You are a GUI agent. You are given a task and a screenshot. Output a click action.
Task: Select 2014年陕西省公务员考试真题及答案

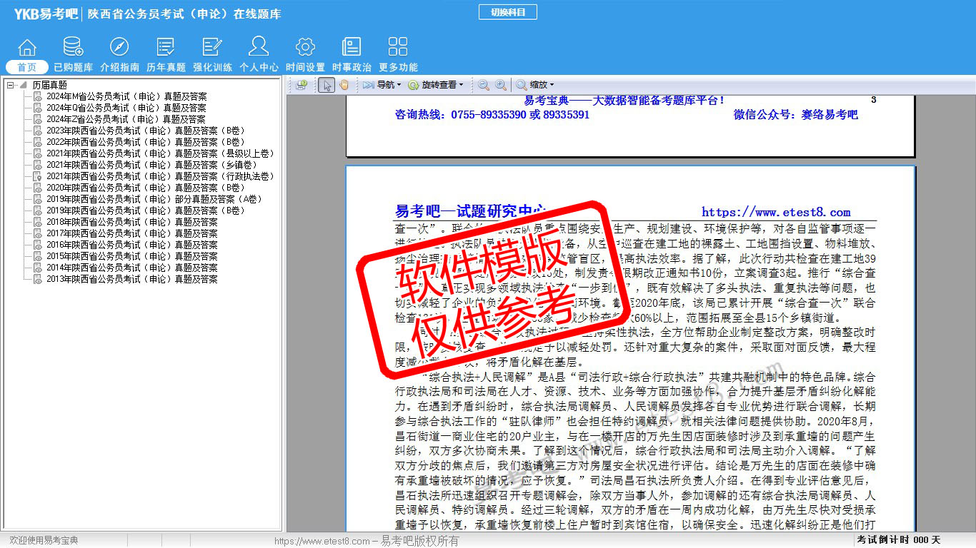132,268
